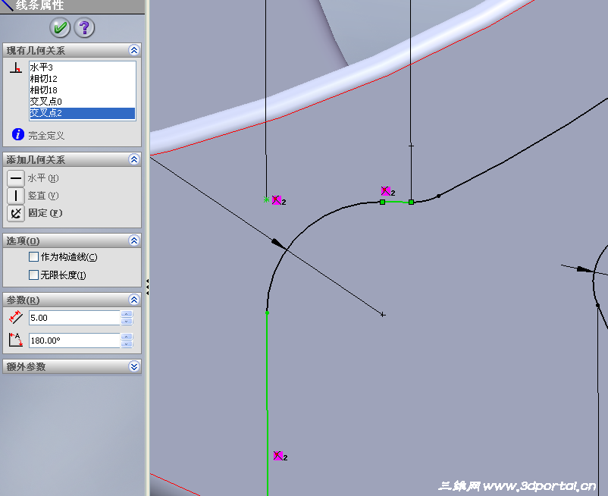
Task: Collapse the 添加几何关系 section
Action: 133,159
